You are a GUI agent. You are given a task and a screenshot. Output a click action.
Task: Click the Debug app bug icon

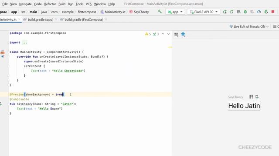245,12
